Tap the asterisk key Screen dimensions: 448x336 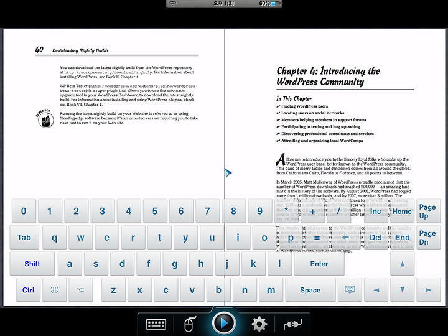pyautogui.click(x=286, y=211)
